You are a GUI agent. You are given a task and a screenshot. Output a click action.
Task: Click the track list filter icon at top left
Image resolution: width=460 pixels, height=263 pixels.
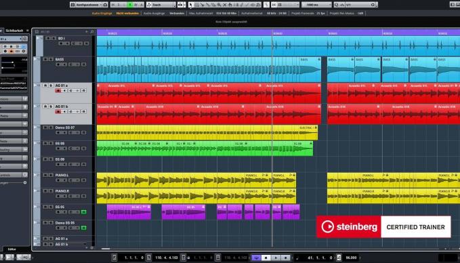point(37,31)
